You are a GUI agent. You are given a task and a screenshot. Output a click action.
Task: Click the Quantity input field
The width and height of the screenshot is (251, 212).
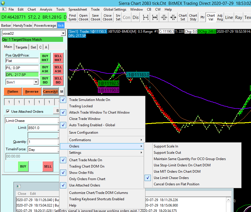pos(43,142)
